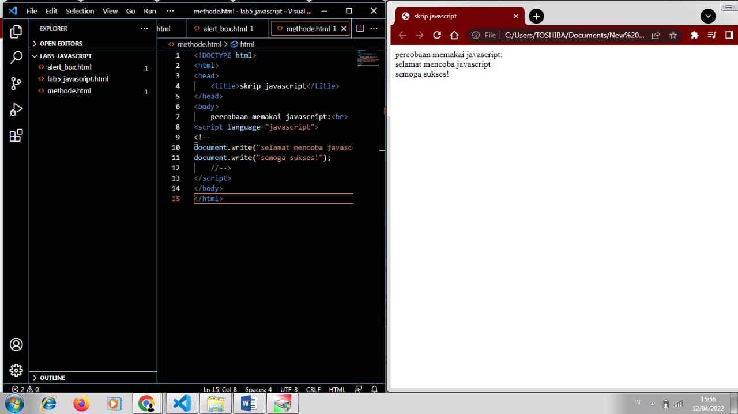Open the Split Editor icon
Image resolution: width=738 pixels, height=414 pixels.
click(x=360, y=28)
